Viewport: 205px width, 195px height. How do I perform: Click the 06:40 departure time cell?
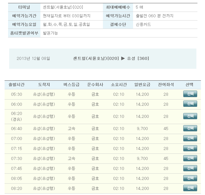coord(16,129)
